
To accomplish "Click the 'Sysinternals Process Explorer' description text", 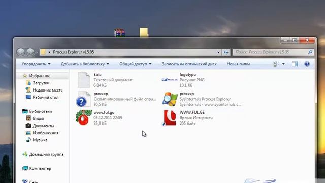I will 205,99.
